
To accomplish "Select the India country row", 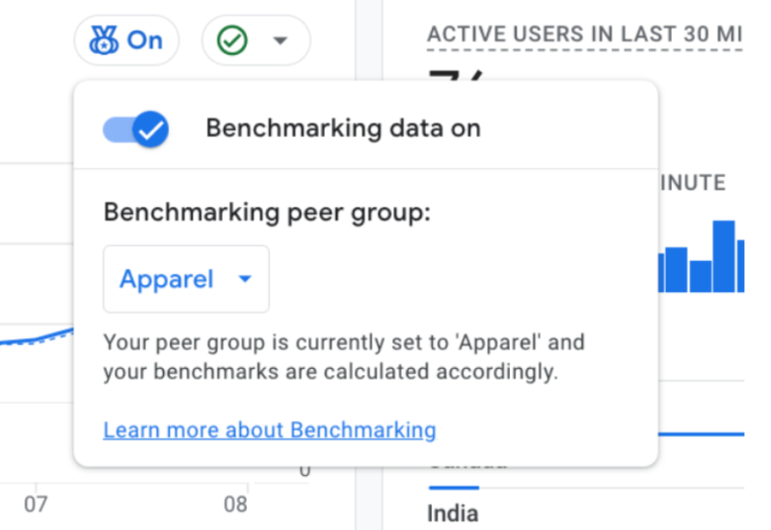I will [x=453, y=513].
